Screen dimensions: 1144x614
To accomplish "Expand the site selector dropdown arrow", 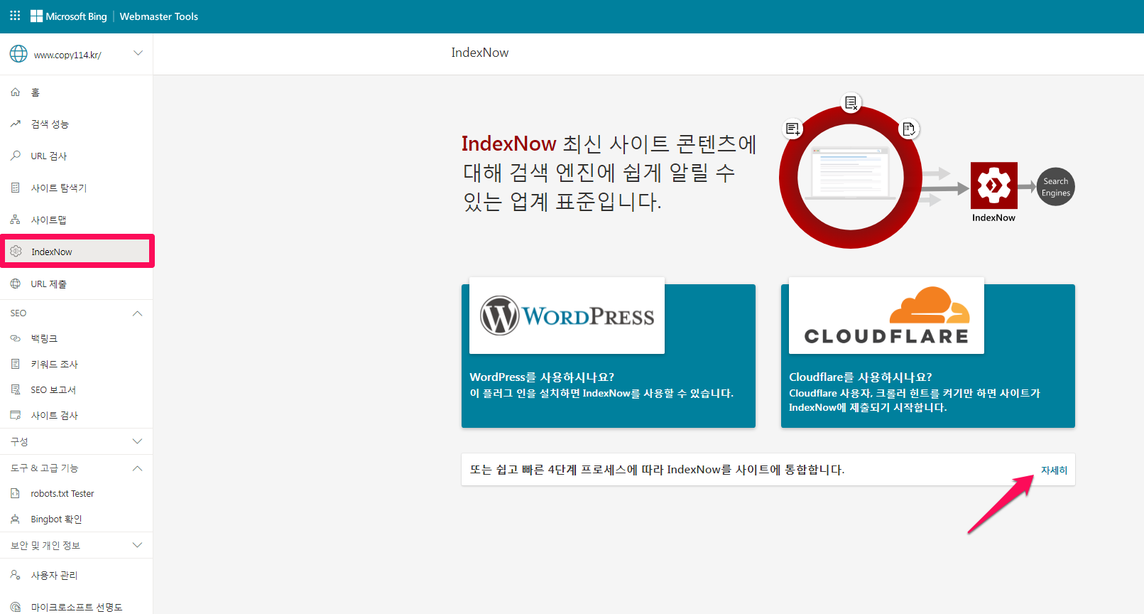I will 138,53.
